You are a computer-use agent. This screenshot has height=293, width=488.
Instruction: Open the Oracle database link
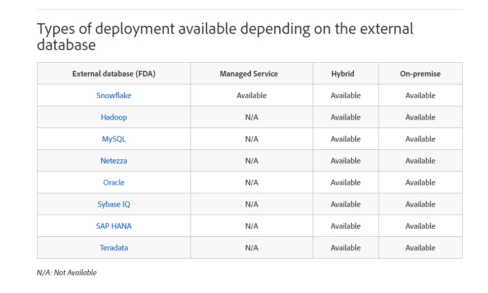[114, 182]
